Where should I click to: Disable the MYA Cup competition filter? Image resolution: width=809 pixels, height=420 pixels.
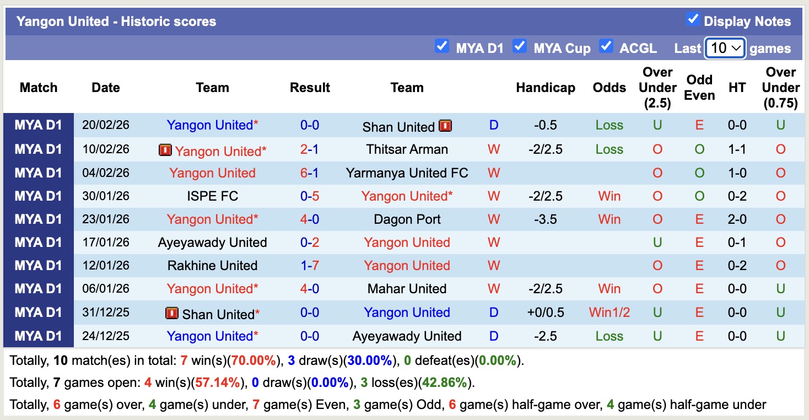pyautogui.click(x=519, y=47)
